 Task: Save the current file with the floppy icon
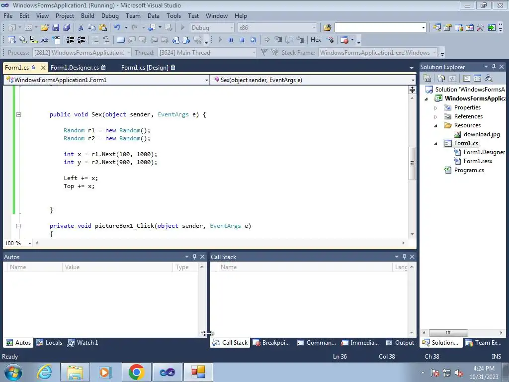tap(56, 28)
